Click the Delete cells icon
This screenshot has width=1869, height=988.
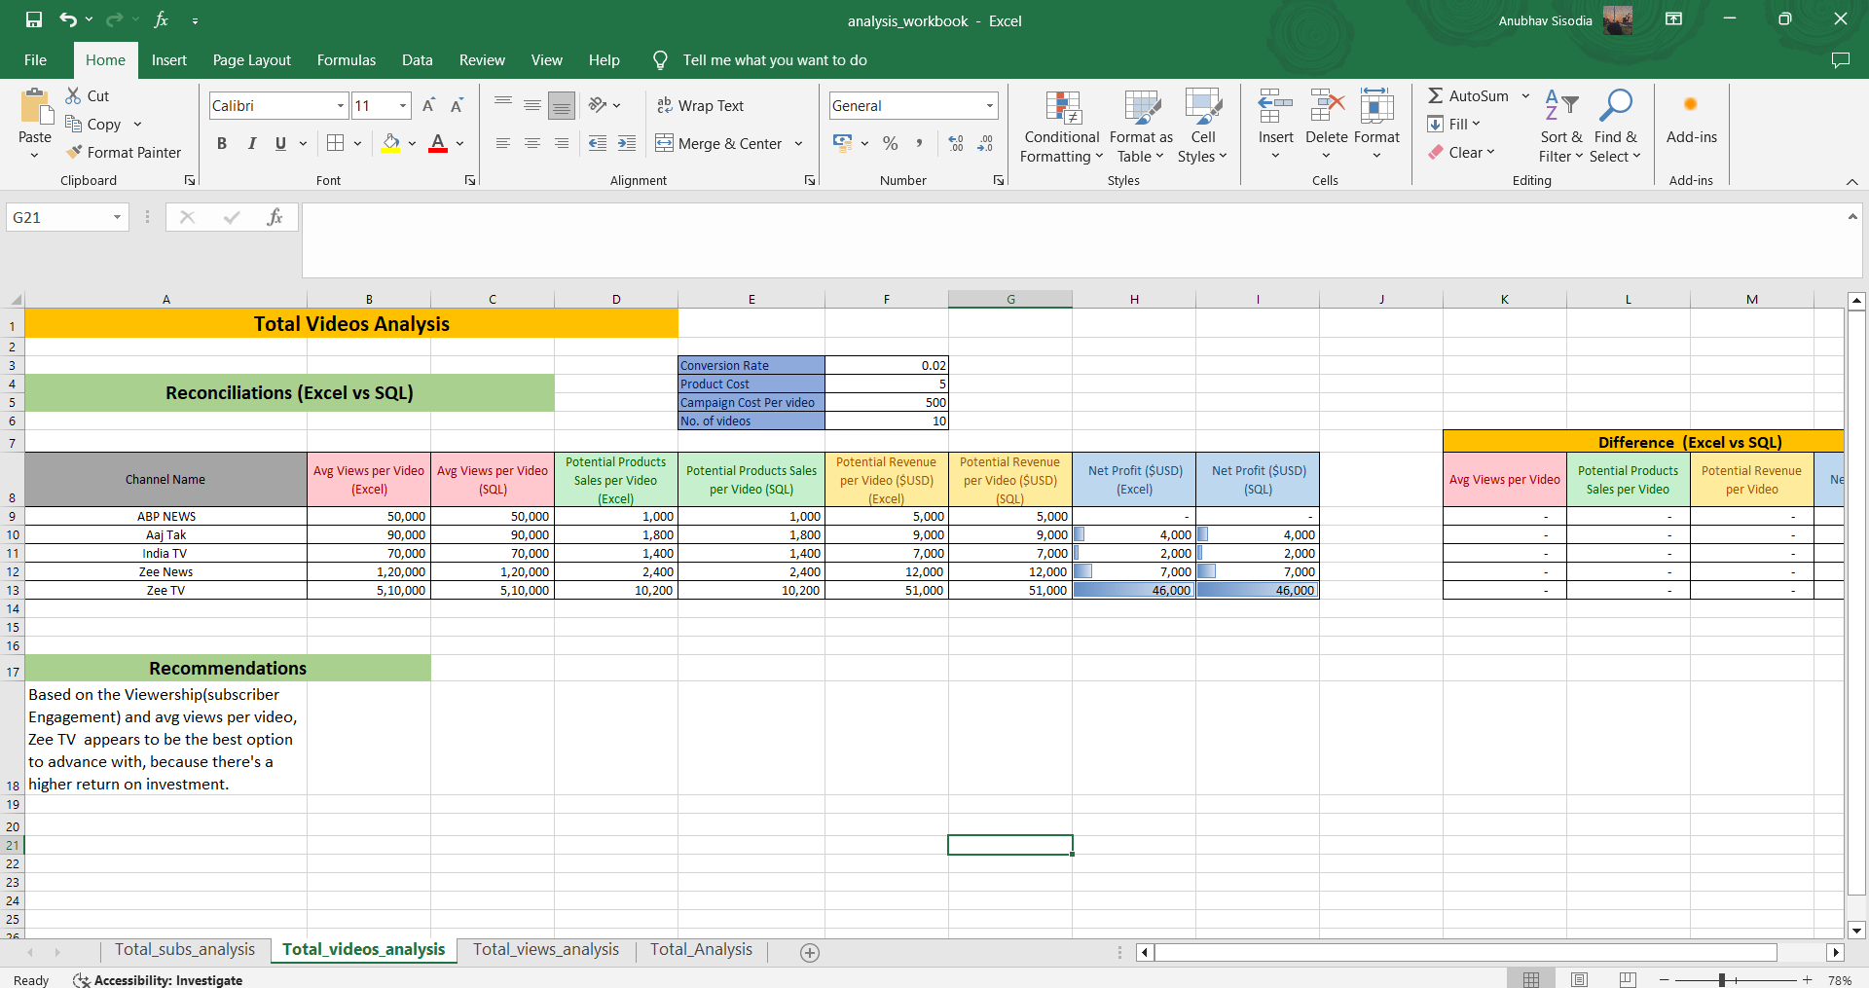[1327, 105]
